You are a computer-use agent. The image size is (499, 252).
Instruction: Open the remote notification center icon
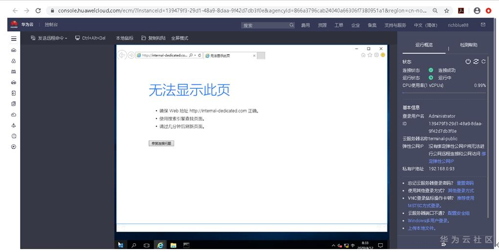[x=380, y=245]
